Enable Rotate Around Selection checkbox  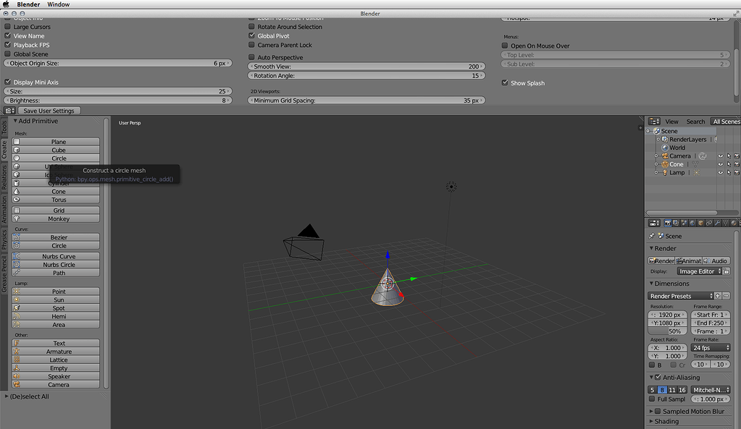tap(251, 27)
